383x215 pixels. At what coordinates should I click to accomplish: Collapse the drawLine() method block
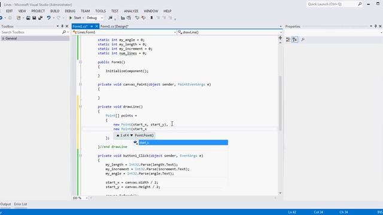(x=80, y=106)
